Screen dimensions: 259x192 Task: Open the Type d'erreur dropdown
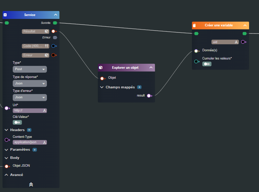coord(30,97)
